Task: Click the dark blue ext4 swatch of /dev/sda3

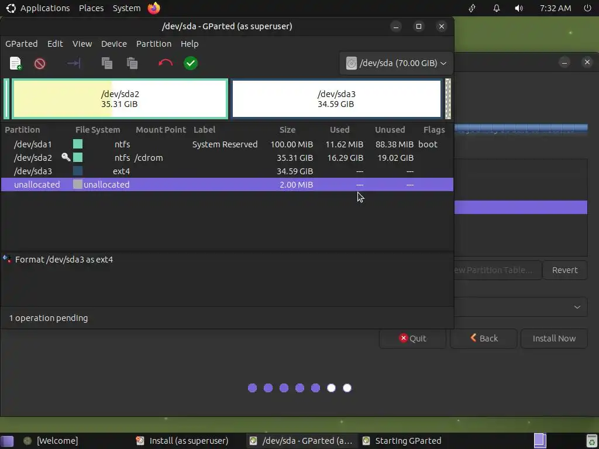Action: [78, 171]
